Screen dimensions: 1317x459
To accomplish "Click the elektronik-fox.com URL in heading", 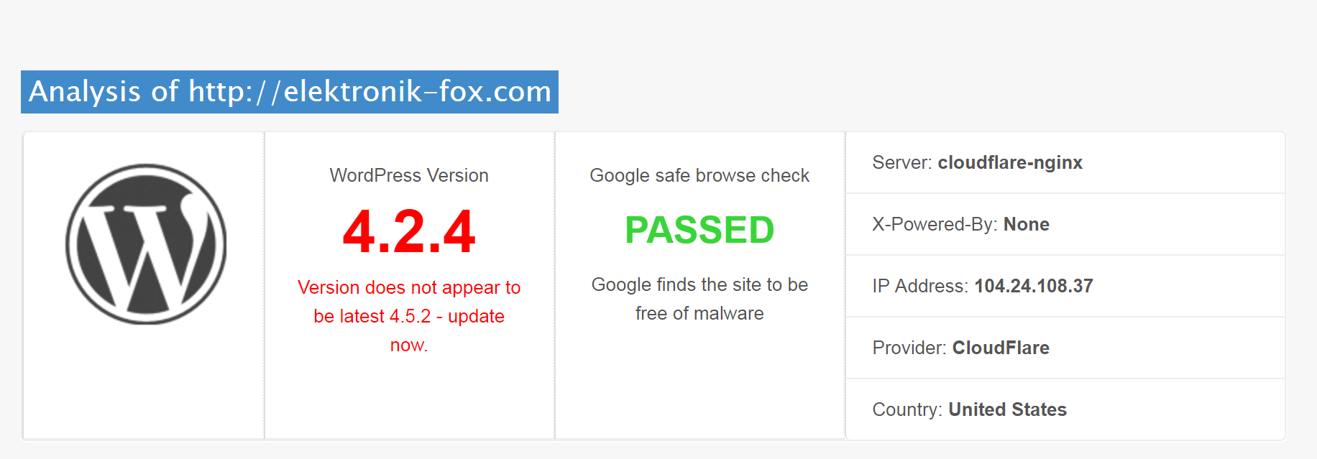I will click(x=370, y=92).
